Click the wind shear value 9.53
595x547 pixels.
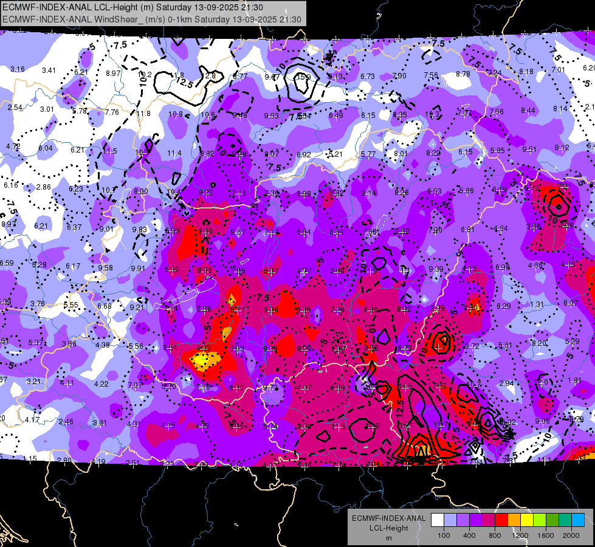(x=272, y=115)
